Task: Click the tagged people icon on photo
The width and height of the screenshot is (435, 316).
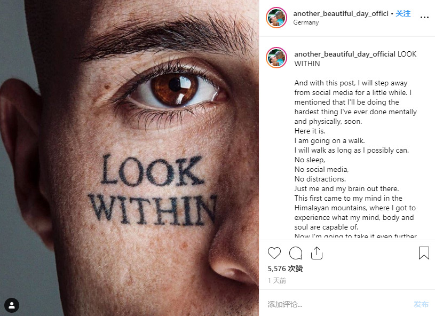Action: 12,305
